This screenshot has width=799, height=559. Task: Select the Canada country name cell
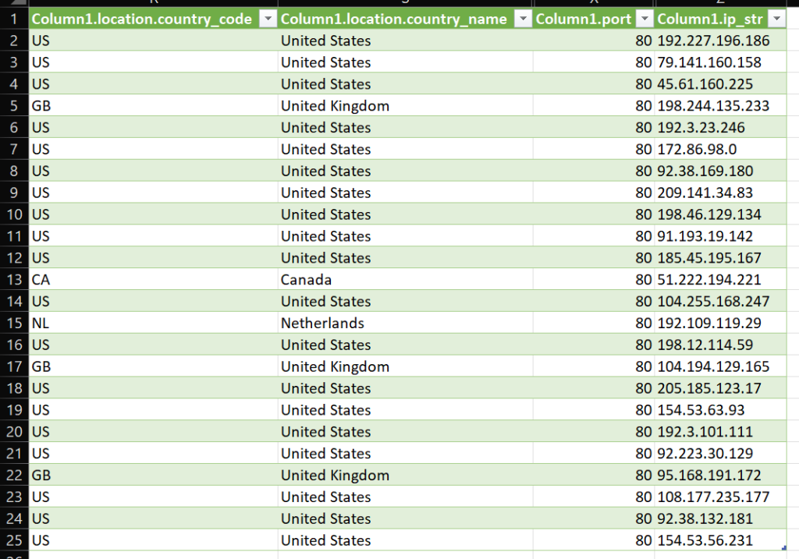405,279
